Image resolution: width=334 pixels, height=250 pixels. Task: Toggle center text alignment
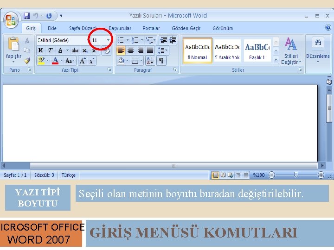click(x=130, y=50)
